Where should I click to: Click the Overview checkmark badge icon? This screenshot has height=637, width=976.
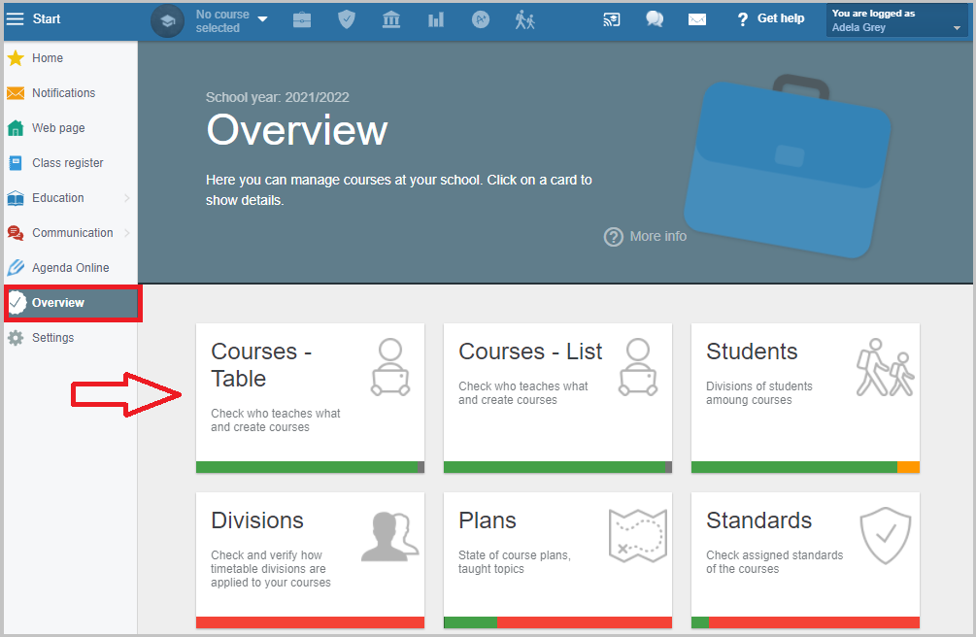point(17,303)
